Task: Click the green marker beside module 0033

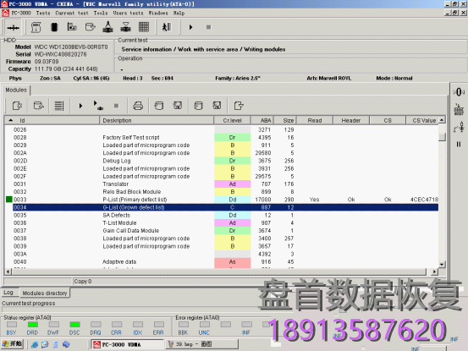Action: click(x=9, y=200)
